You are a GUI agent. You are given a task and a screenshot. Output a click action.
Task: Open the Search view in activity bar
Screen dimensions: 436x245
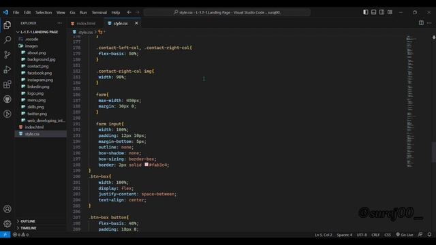click(7, 39)
